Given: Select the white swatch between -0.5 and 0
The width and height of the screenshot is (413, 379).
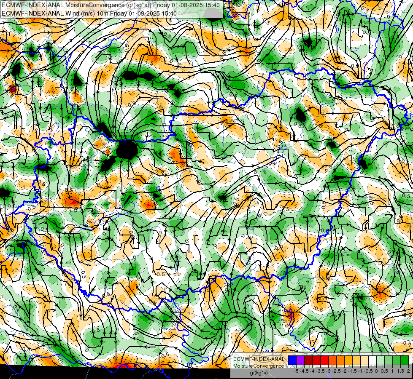Looking at the screenshot, I should (x=373, y=360).
